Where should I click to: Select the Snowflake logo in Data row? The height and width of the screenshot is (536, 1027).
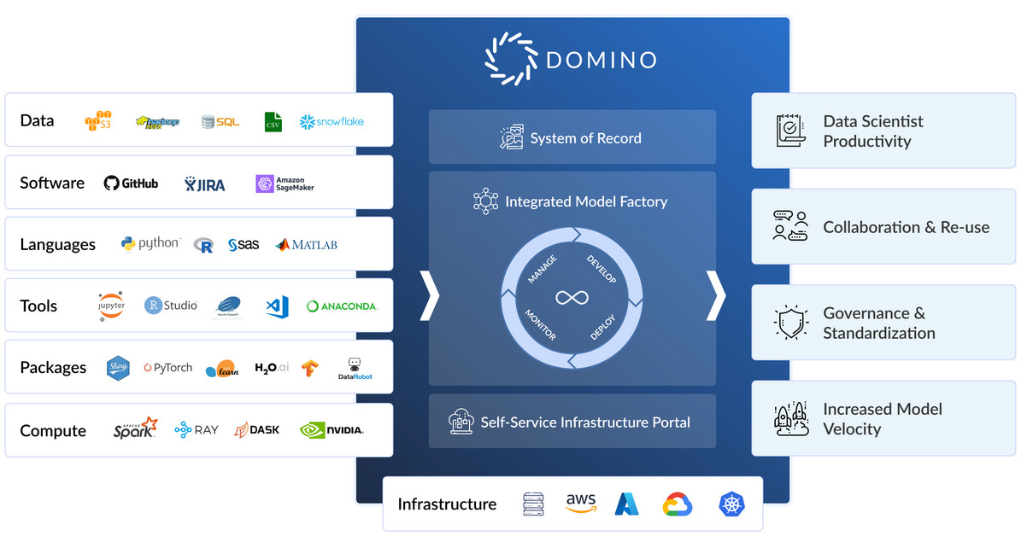click(x=332, y=121)
